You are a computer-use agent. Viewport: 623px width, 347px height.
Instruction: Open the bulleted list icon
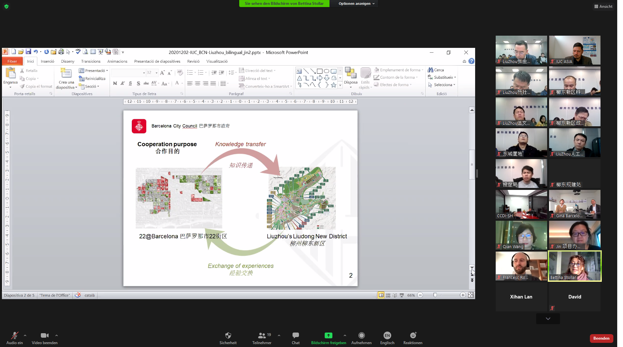190,73
